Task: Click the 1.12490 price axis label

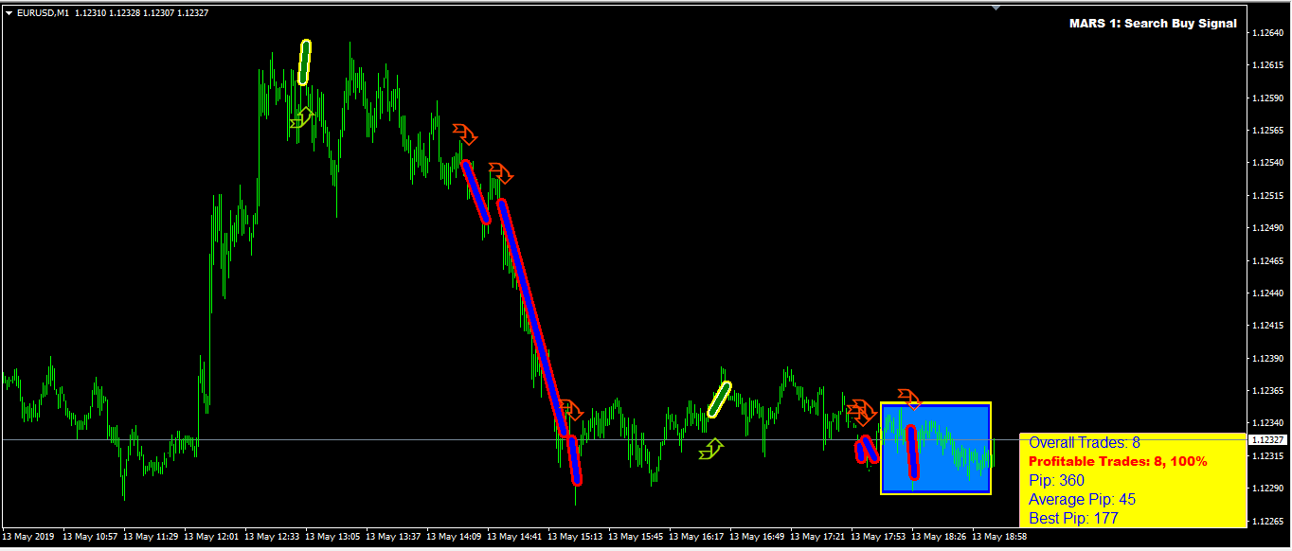Action: (x=1267, y=228)
